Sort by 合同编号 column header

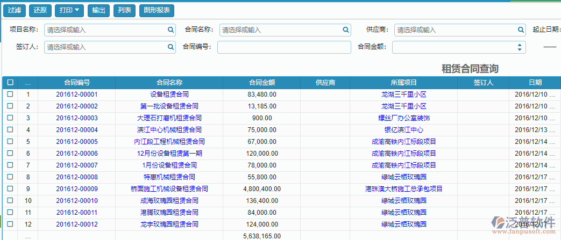coord(77,83)
